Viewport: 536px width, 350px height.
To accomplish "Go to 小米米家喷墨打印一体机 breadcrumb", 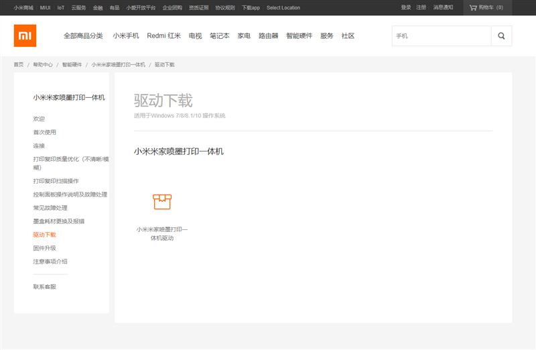I will pos(118,64).
